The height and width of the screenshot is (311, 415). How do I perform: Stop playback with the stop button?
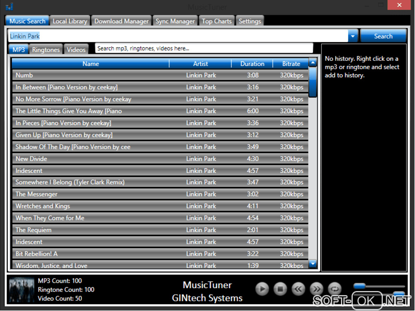click(x=280, y=289)
